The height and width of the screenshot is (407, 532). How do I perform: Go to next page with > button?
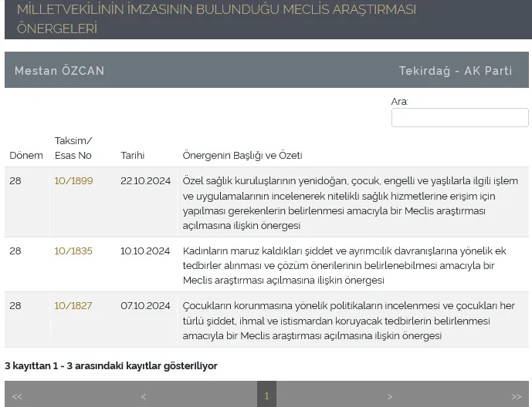[x=390, y=396]
